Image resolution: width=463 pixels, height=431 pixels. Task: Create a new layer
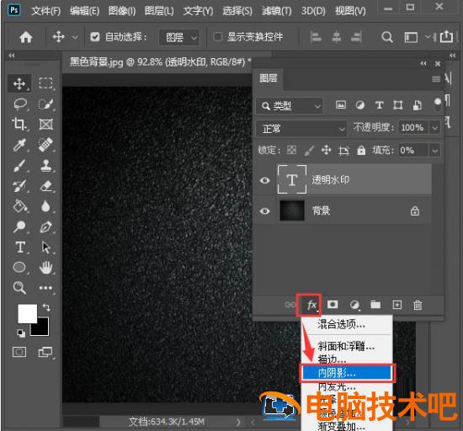[x=396, y=305]
